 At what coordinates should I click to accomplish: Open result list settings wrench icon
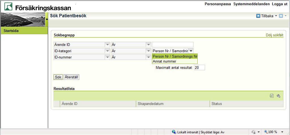[279, 96]
